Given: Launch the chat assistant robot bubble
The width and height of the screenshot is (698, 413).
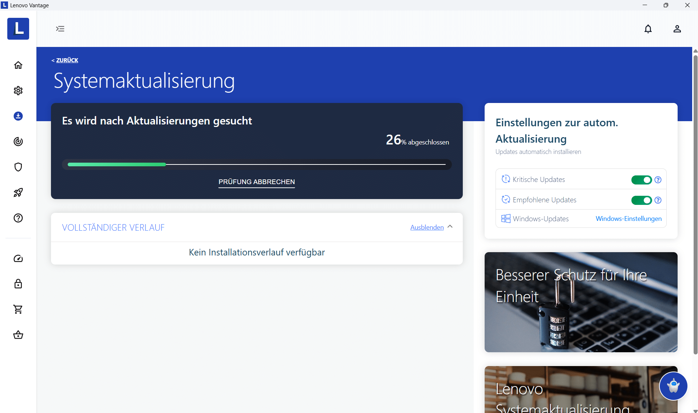Looking at the screenshot, I should point(673,386).
